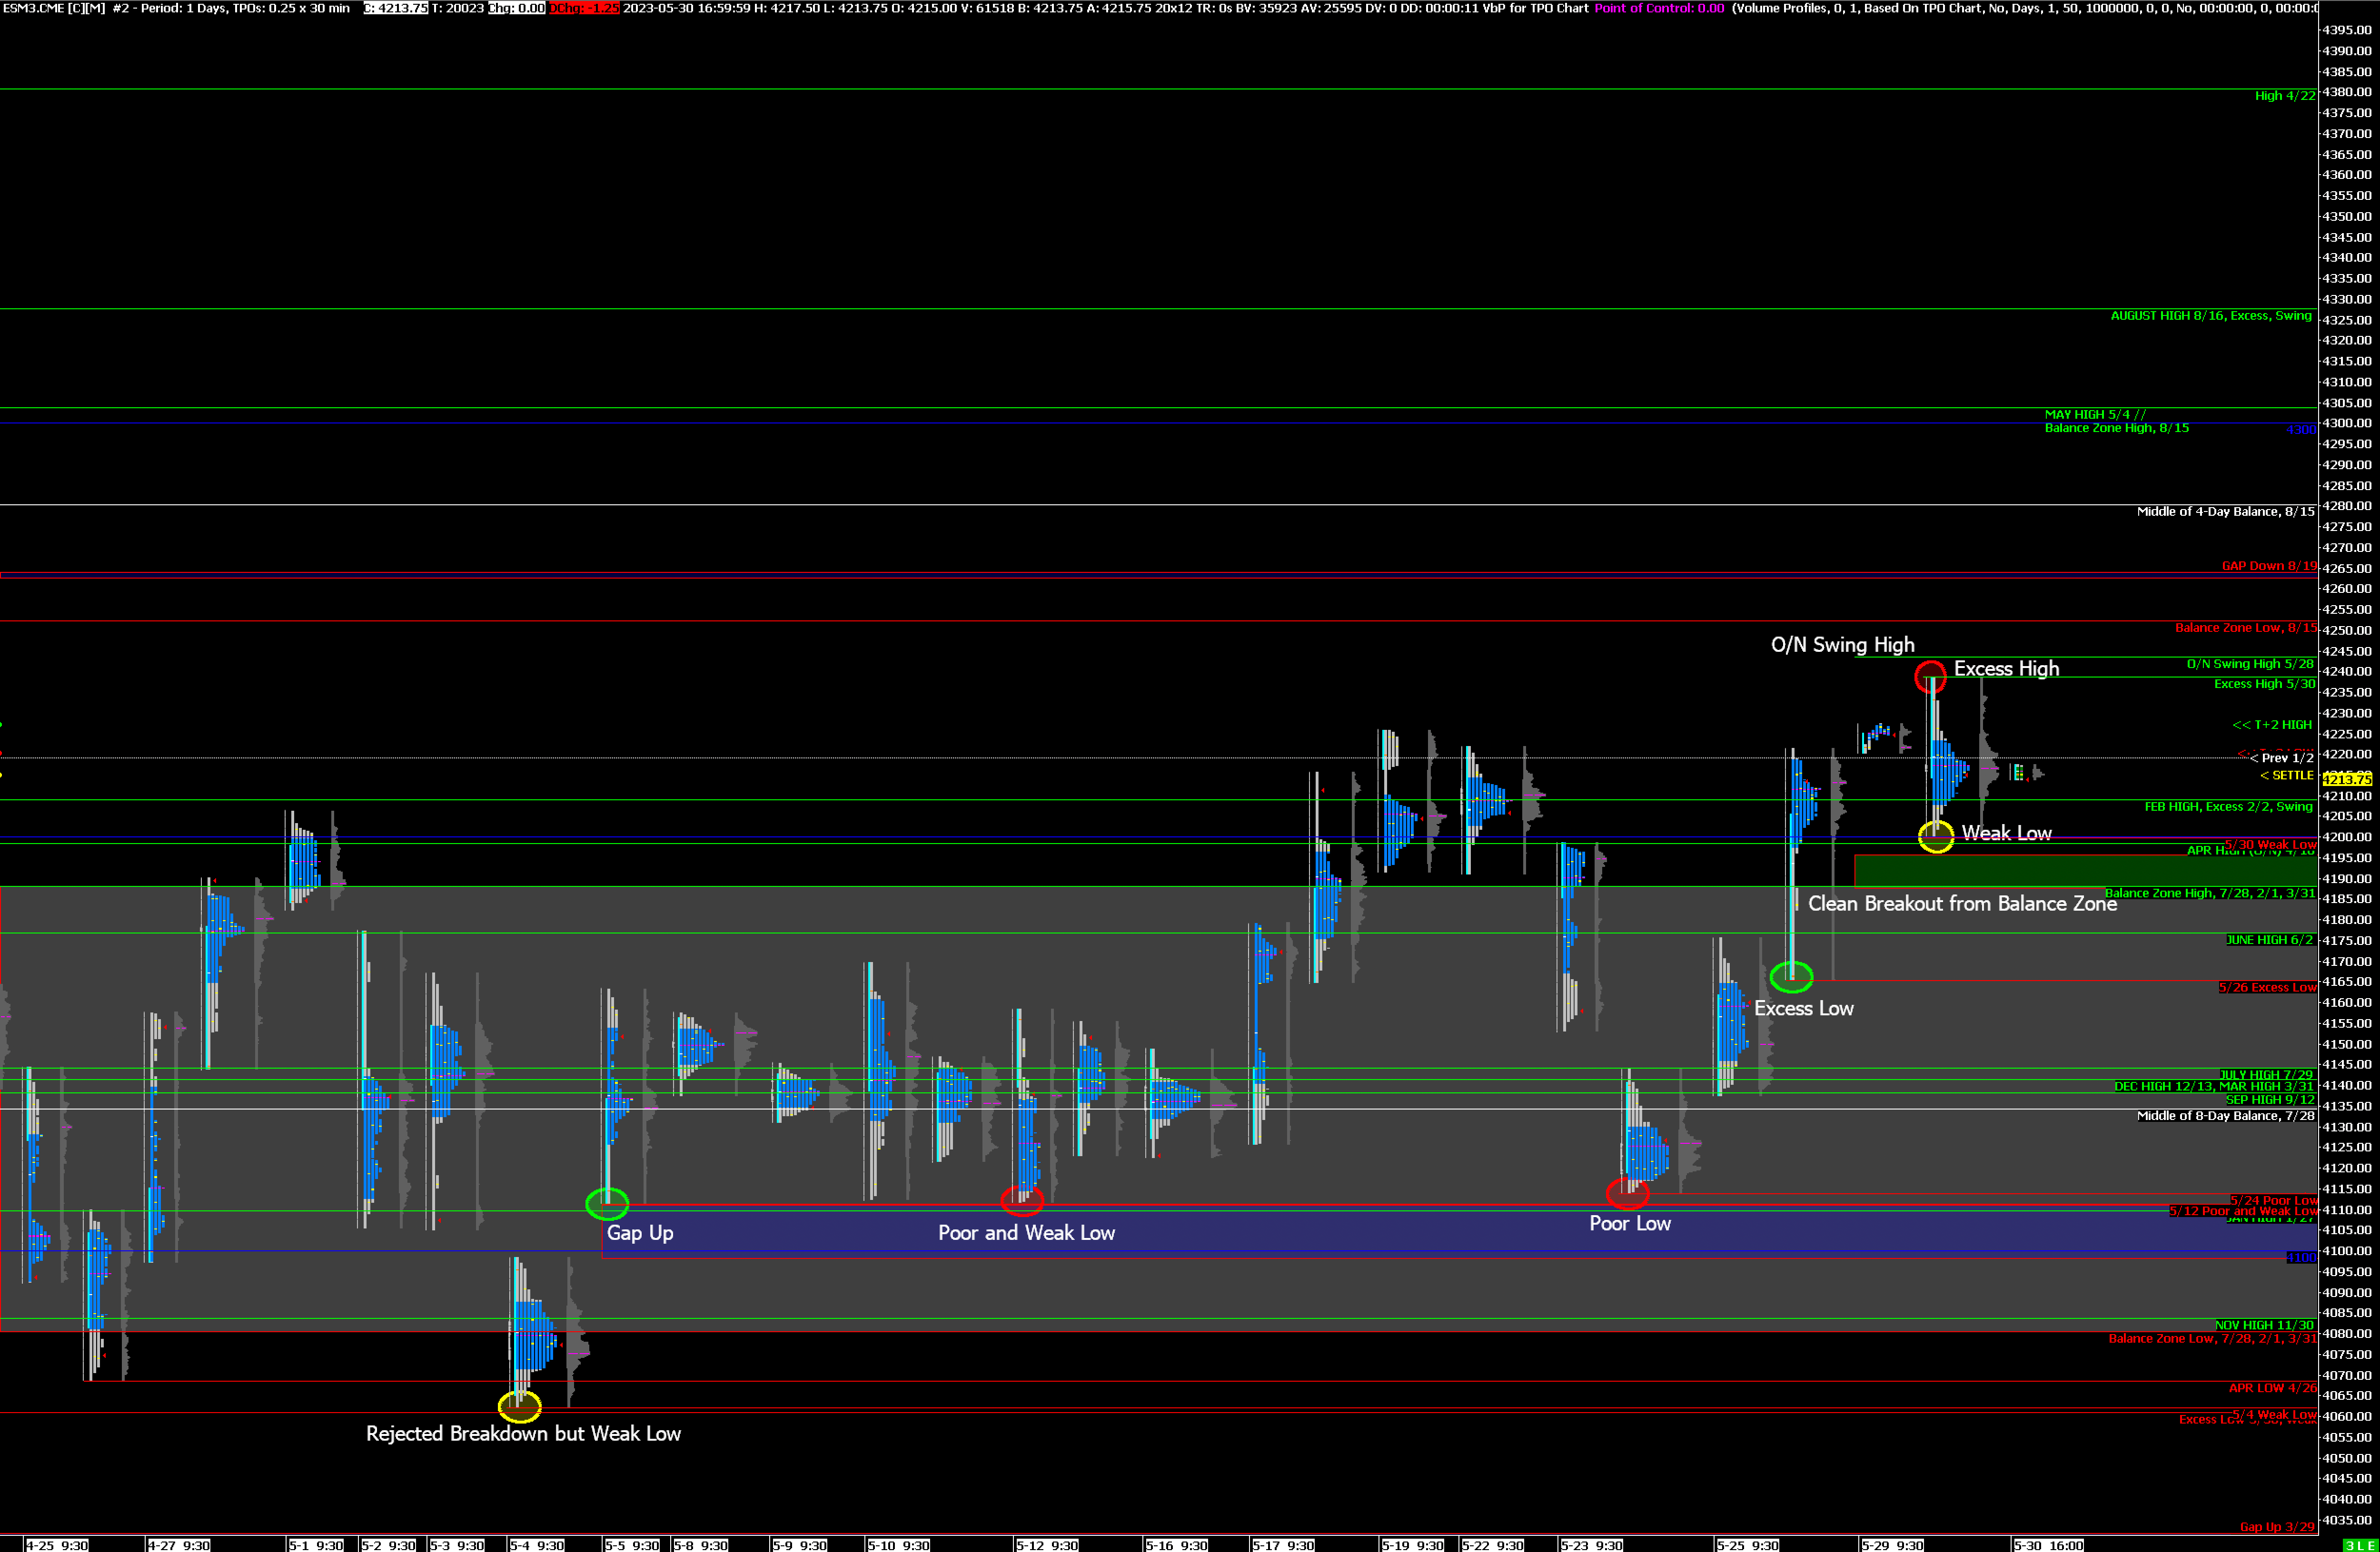Select the 'O/N Swing High' text annotation
2380x1552 pixels.
pos(1842,645)
